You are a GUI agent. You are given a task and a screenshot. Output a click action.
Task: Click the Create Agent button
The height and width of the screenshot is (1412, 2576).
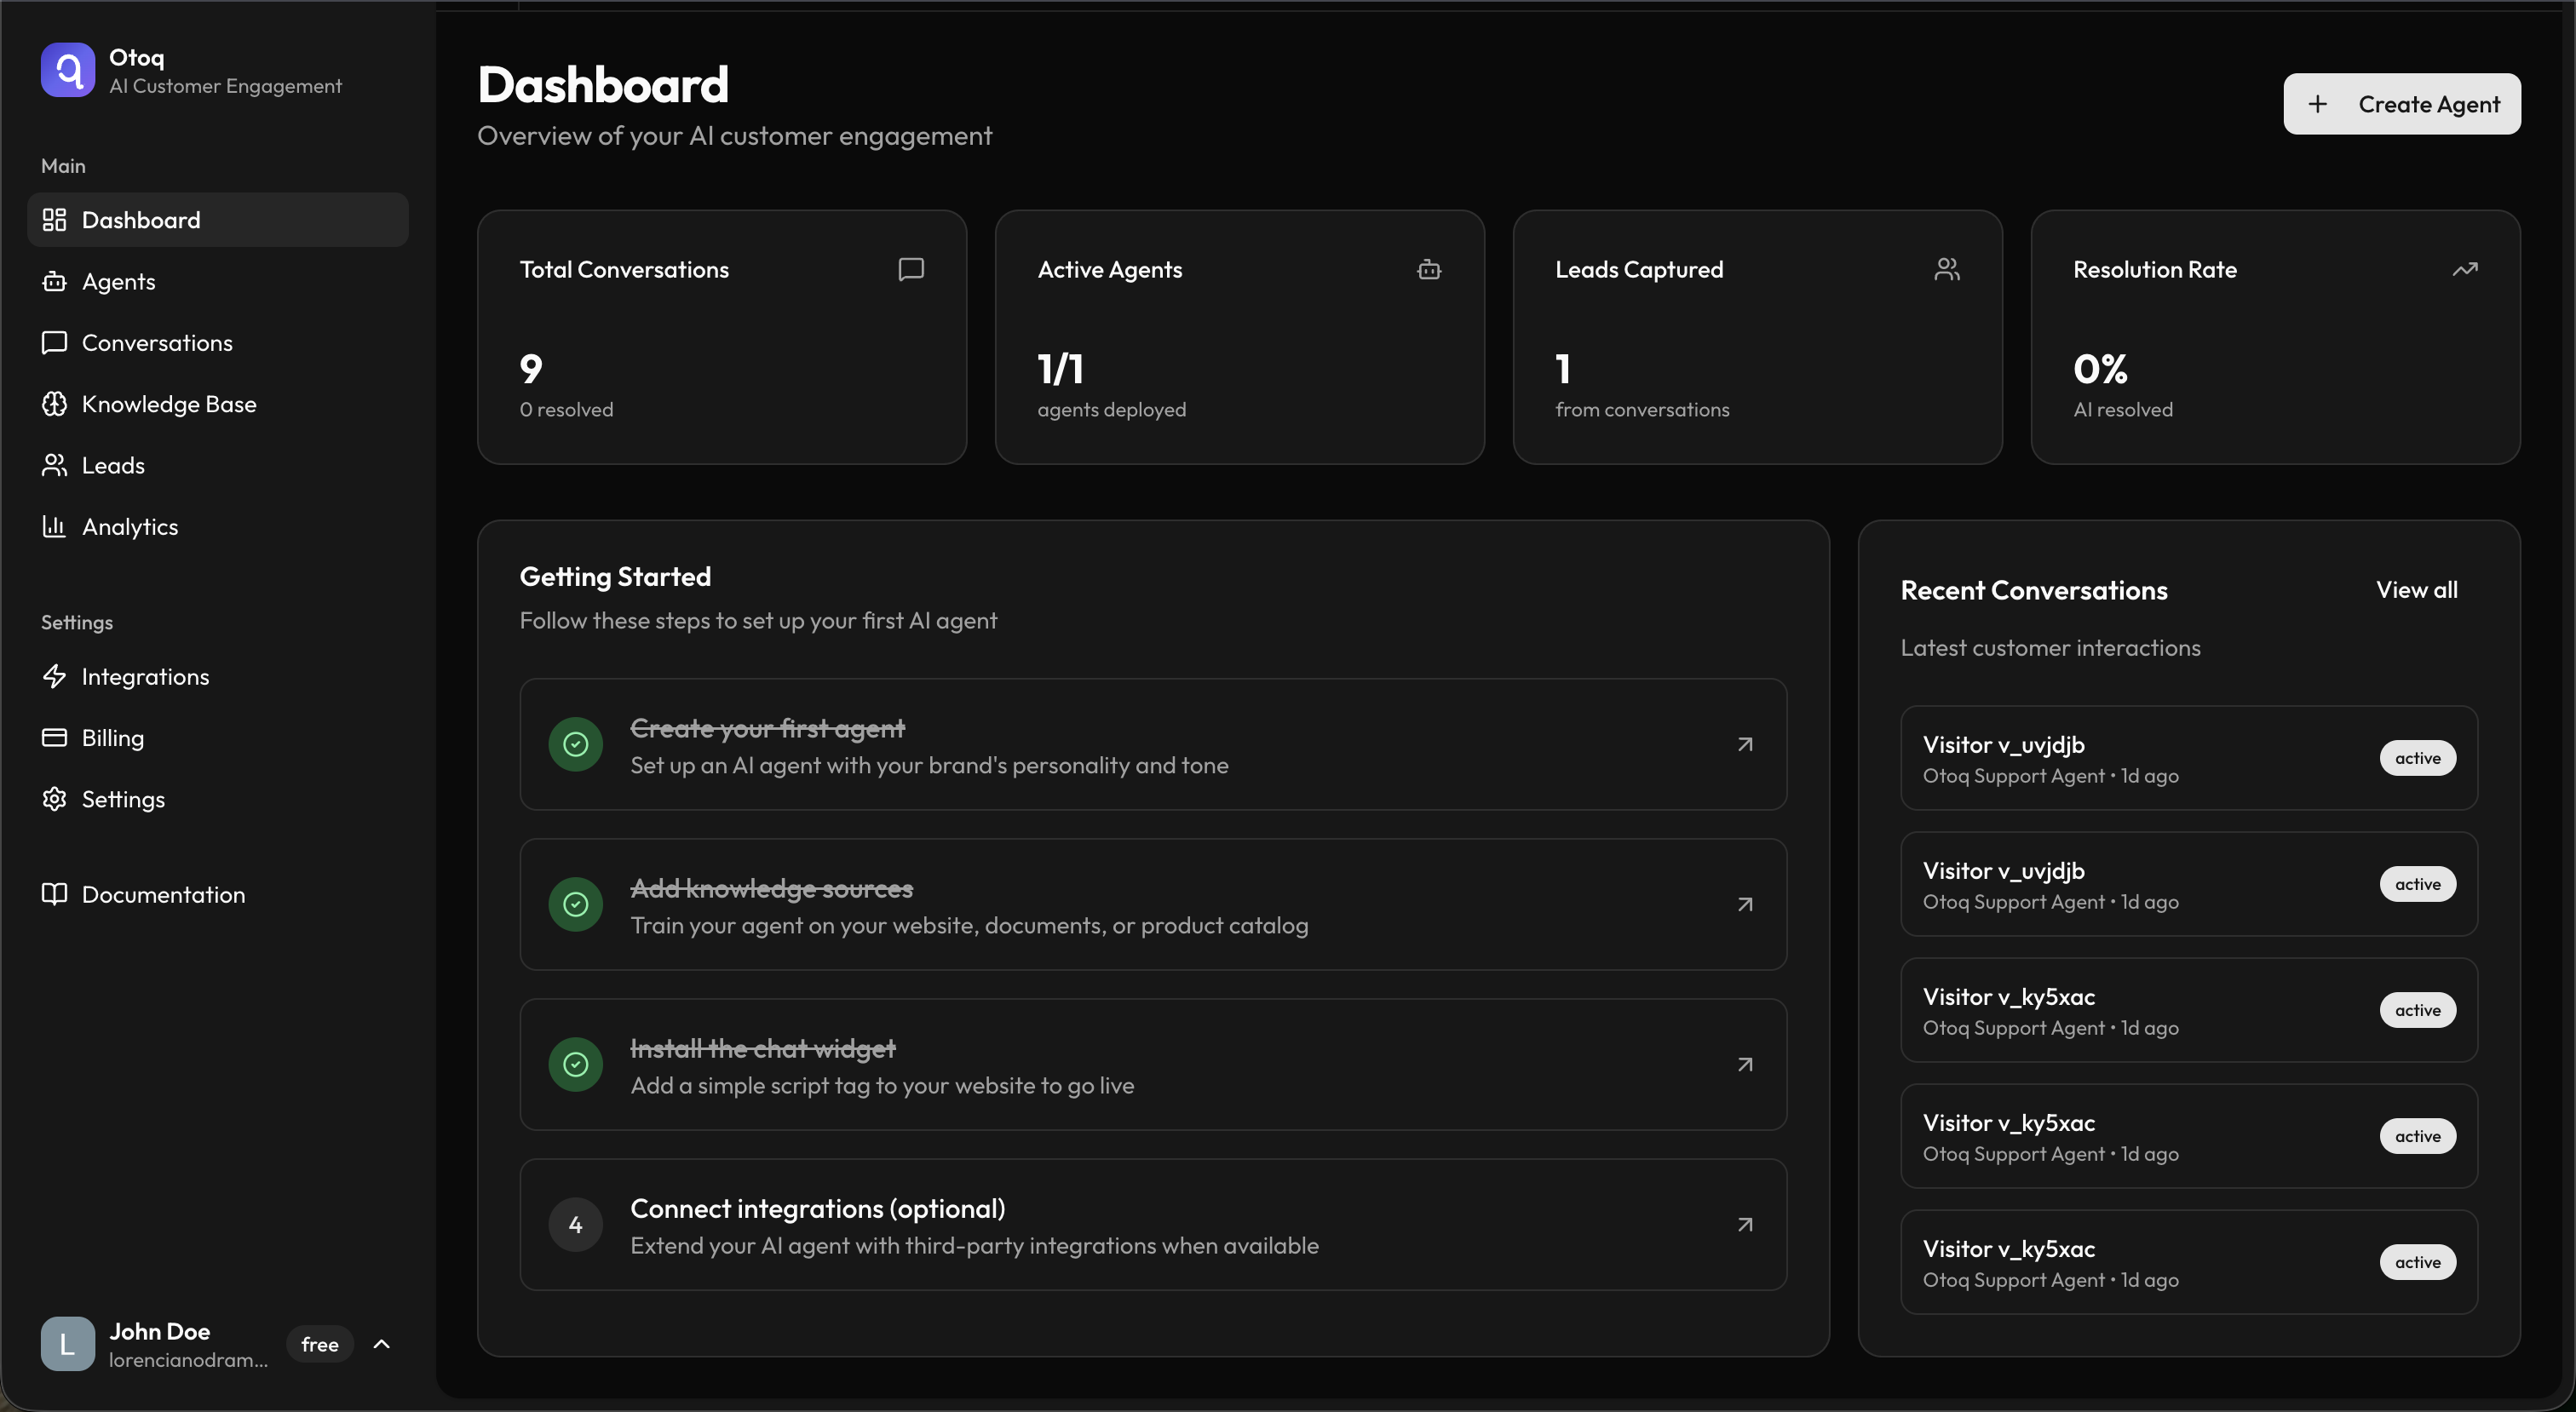point(2402,104)
